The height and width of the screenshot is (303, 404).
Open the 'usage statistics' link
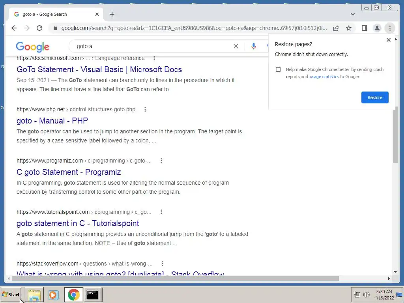[x=324, y=77]
